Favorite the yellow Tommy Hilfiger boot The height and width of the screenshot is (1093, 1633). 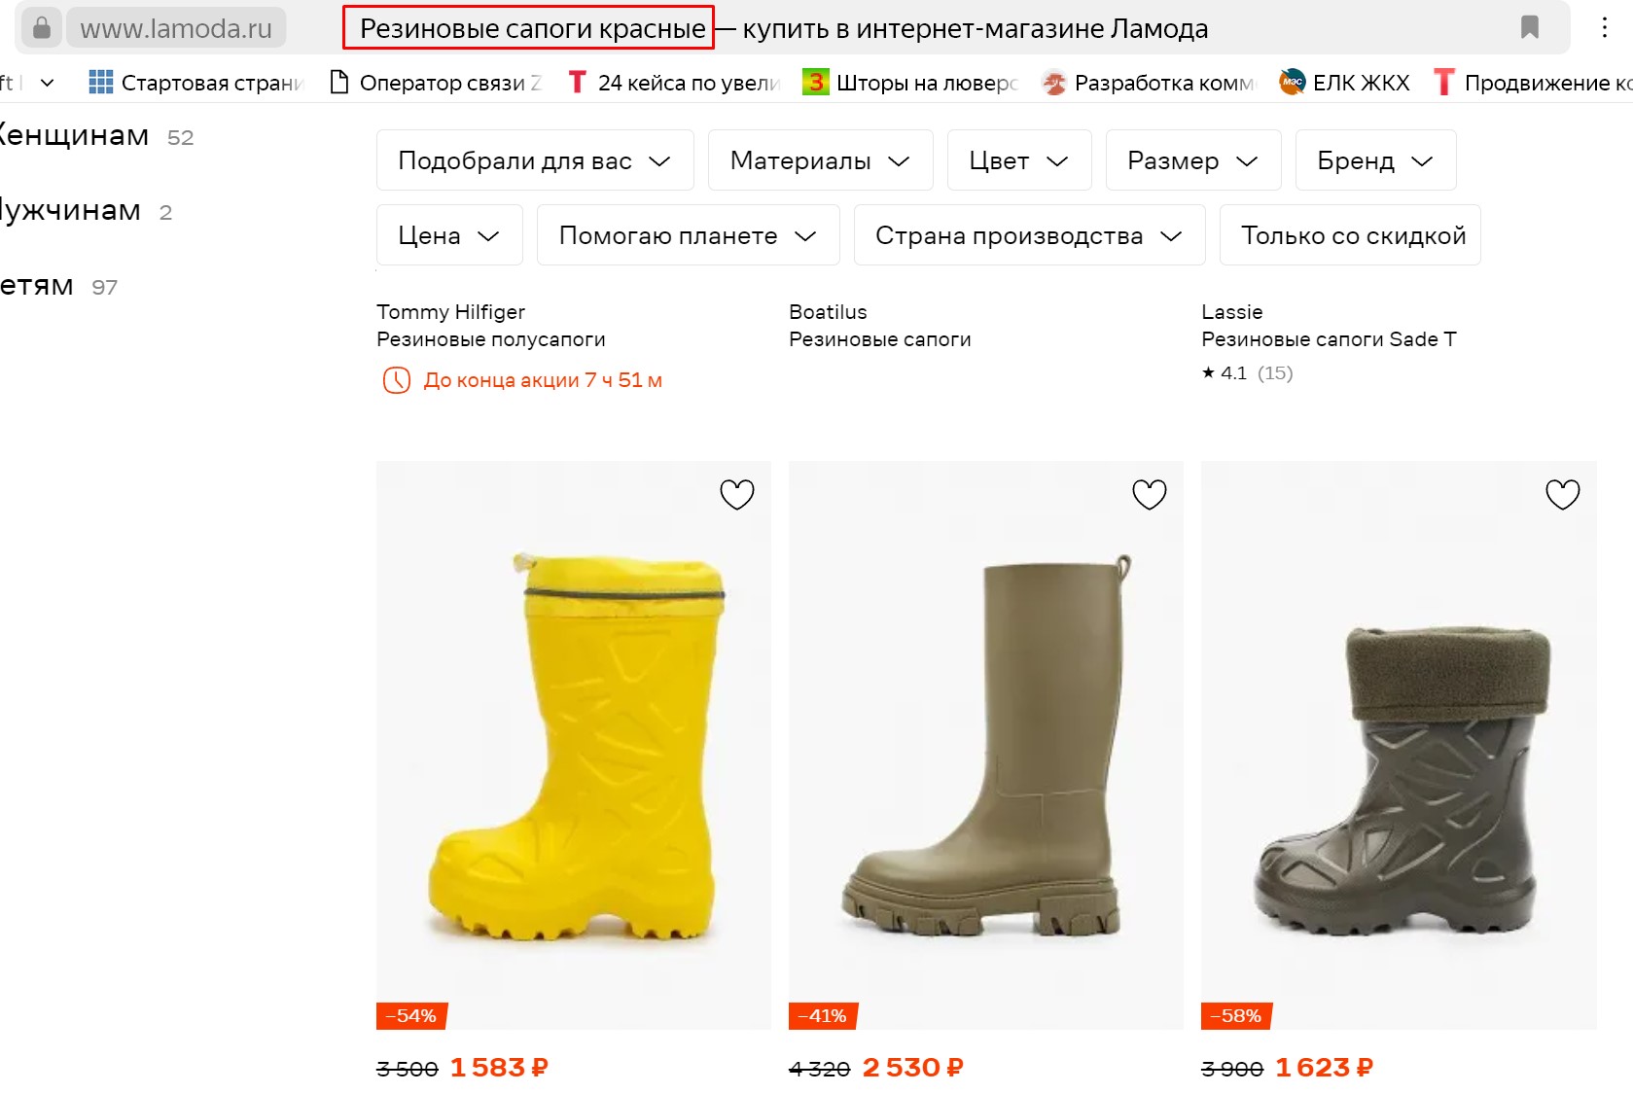tap(736, 495)
